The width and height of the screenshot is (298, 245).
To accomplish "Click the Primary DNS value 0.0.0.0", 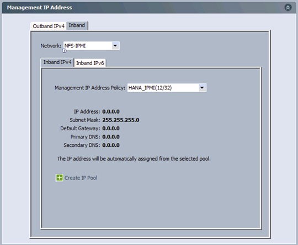I will tap(111, 137).
